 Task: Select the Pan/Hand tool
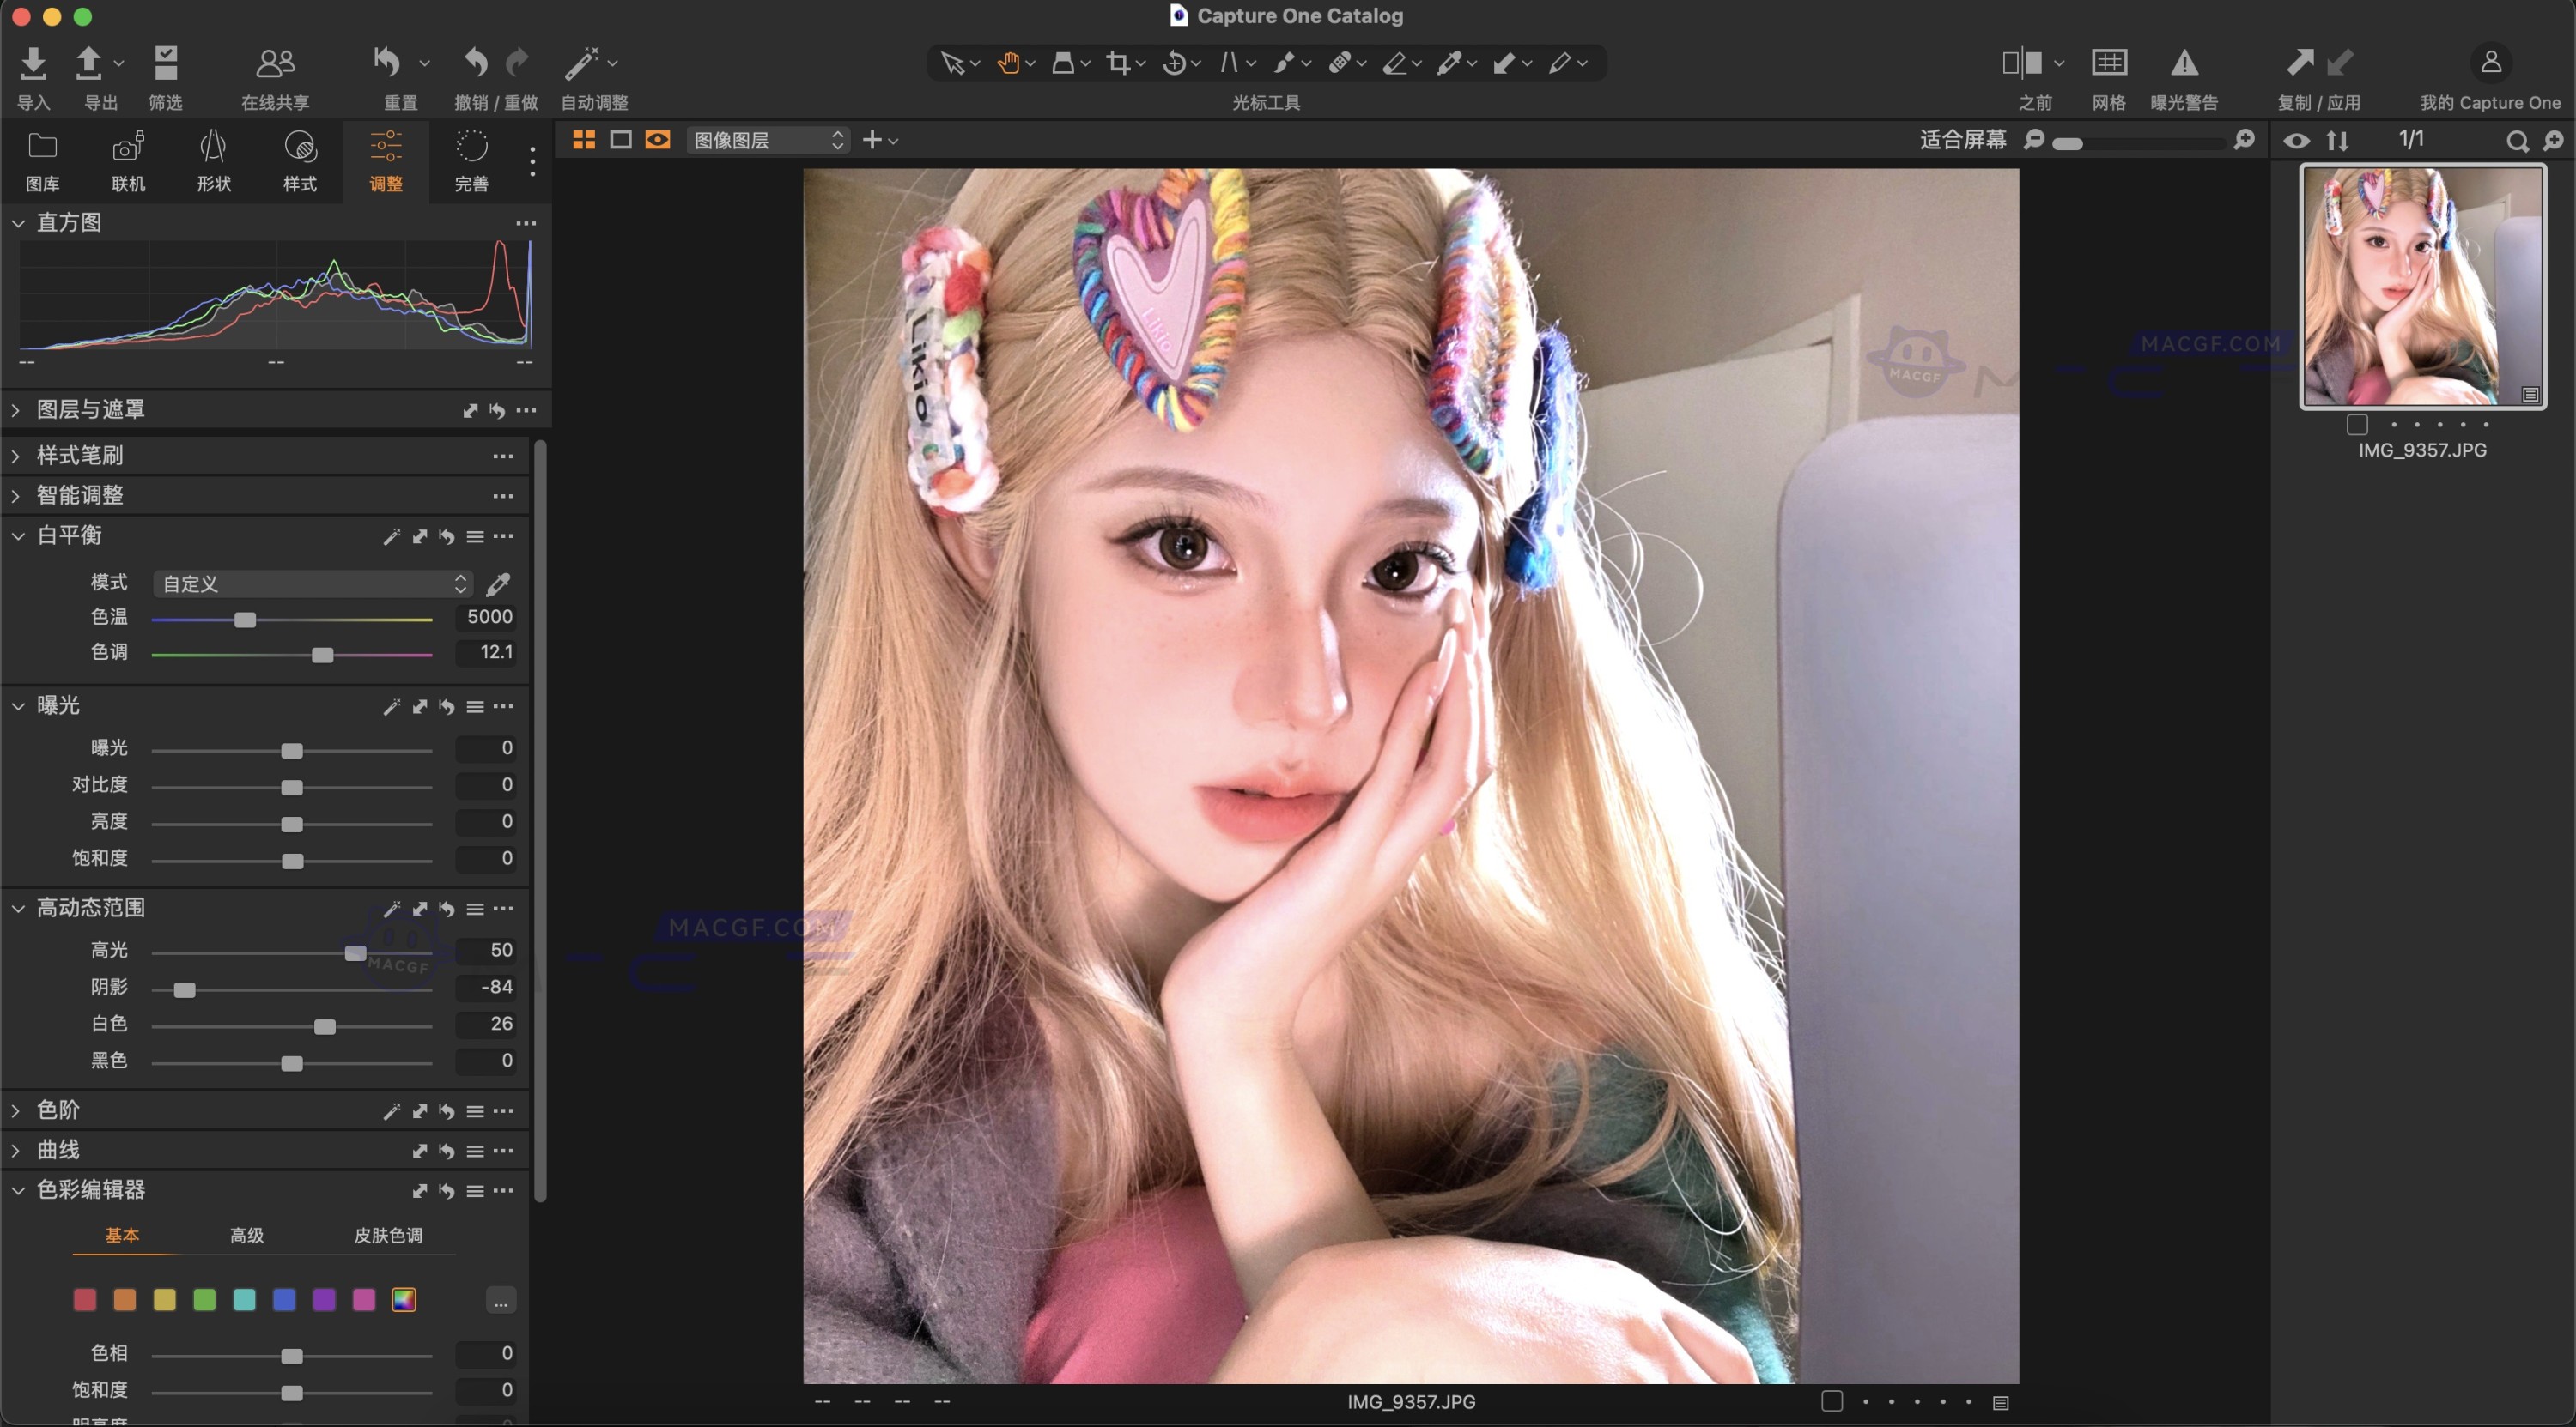[x=1008, y=63]
